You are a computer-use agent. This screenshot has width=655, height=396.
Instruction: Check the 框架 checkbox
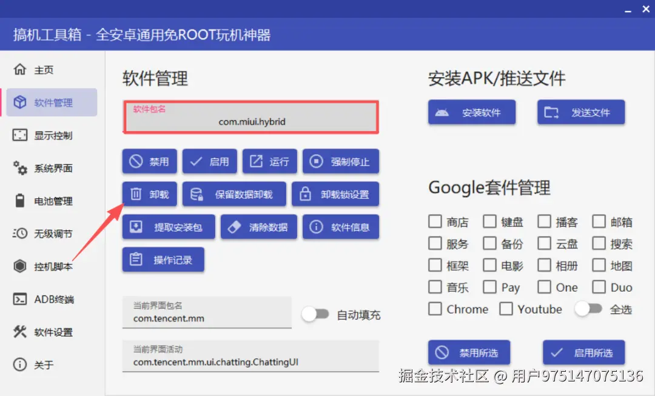(x=435, y=265)
